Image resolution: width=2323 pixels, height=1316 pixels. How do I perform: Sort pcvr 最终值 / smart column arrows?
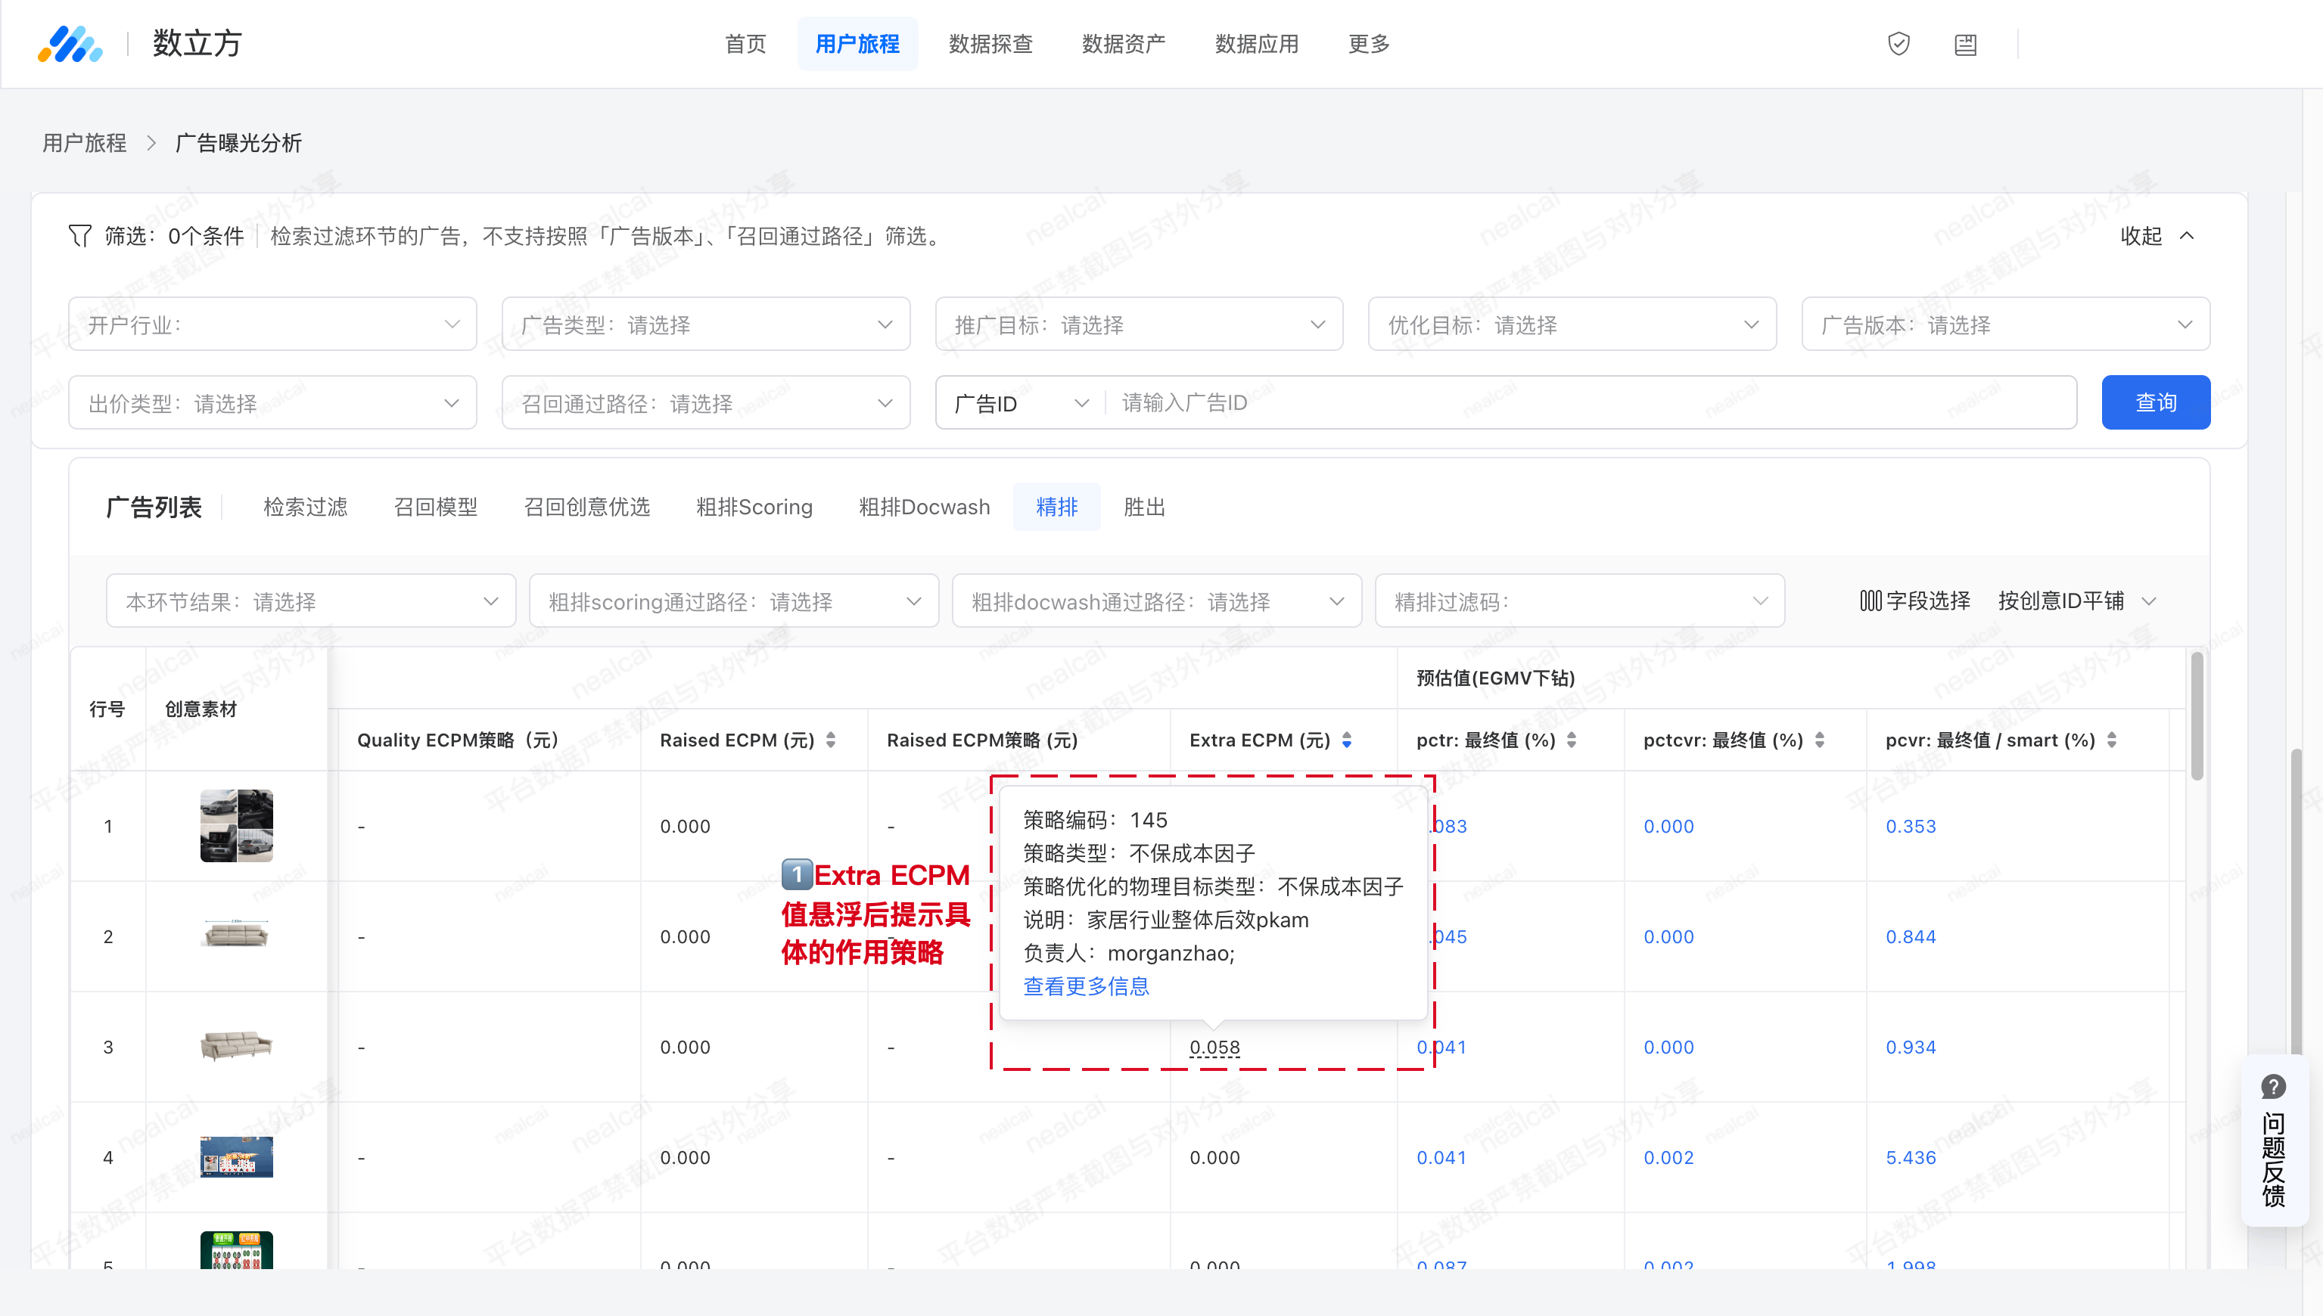click(x=2111, y=740)
